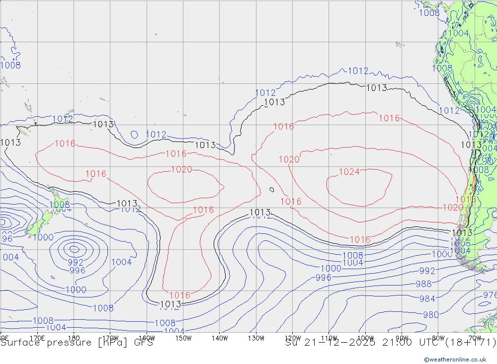Click the 'Surface pressure [hPa] GFS' title
This screenshot has height=364, width=497.
point(77,343)
